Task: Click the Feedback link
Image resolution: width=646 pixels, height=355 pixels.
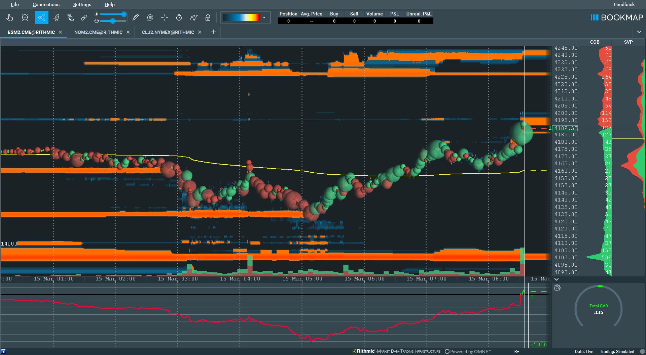Action: click(624, 4)
